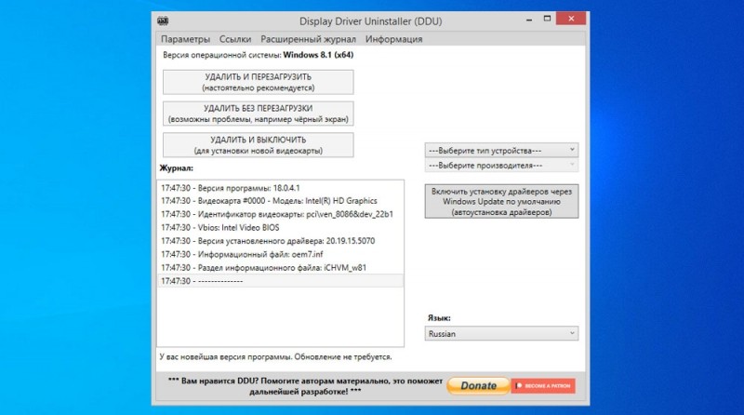Viewport: 744px width, 415px height.
Task: Click УДАЛИТЬ БЕЗ ПЕРЕЗАГРУЗКИ button
Action: [259, 114]
